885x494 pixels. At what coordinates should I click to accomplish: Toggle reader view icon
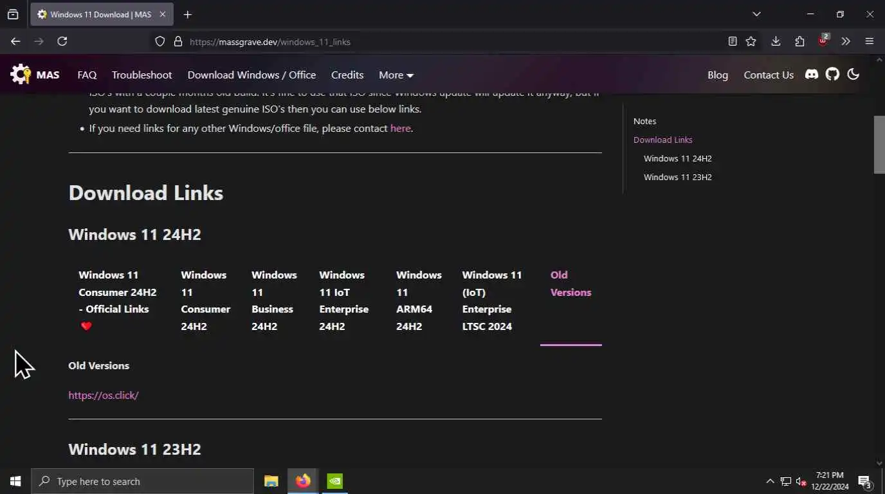(733, 41)
